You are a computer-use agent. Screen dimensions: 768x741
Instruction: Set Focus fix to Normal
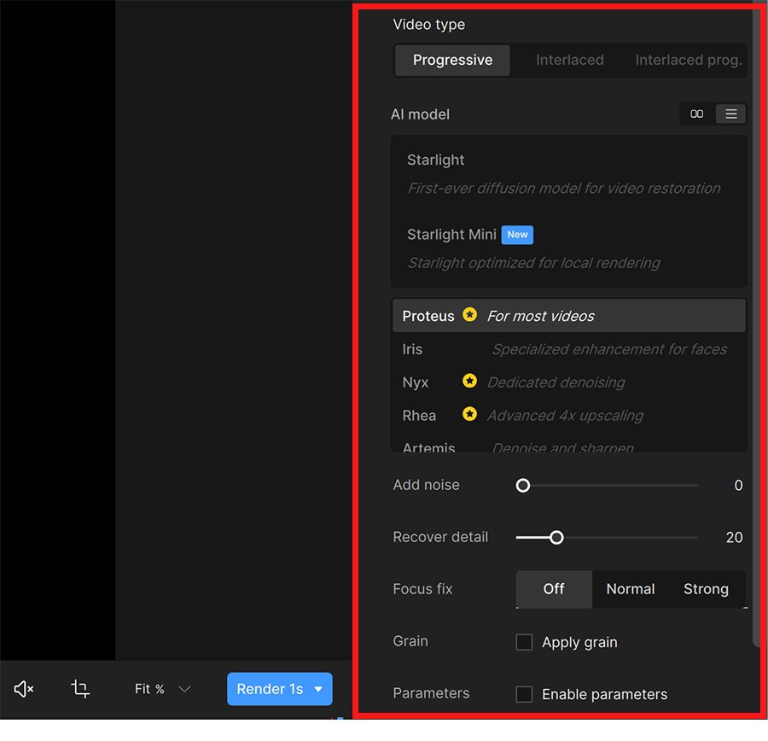point(630,588)
